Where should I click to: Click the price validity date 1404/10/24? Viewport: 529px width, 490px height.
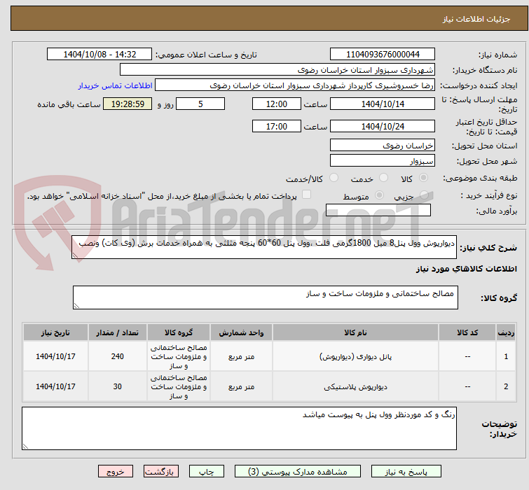click(x=383, y=127)
